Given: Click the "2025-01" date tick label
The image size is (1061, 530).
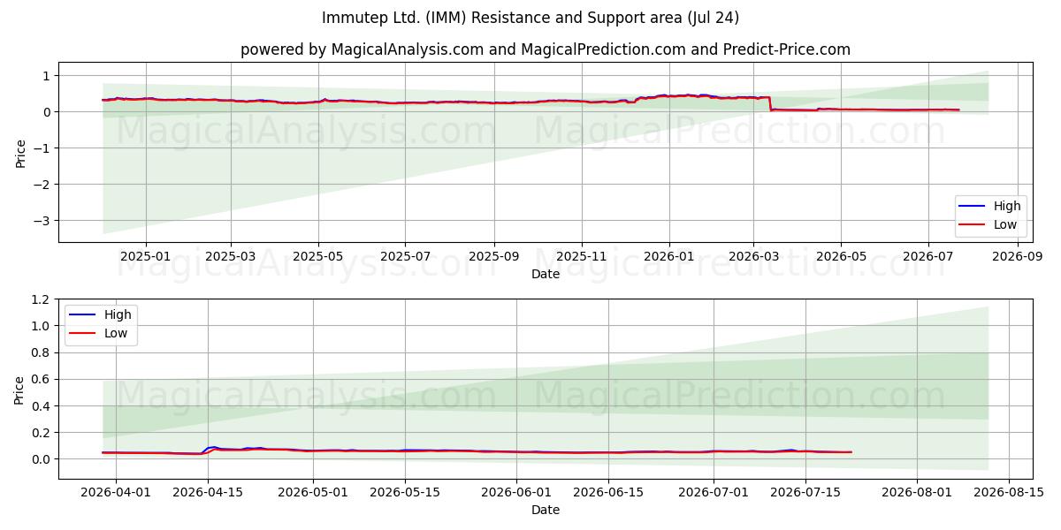Looking at the screenshot, I should [145, 256].
